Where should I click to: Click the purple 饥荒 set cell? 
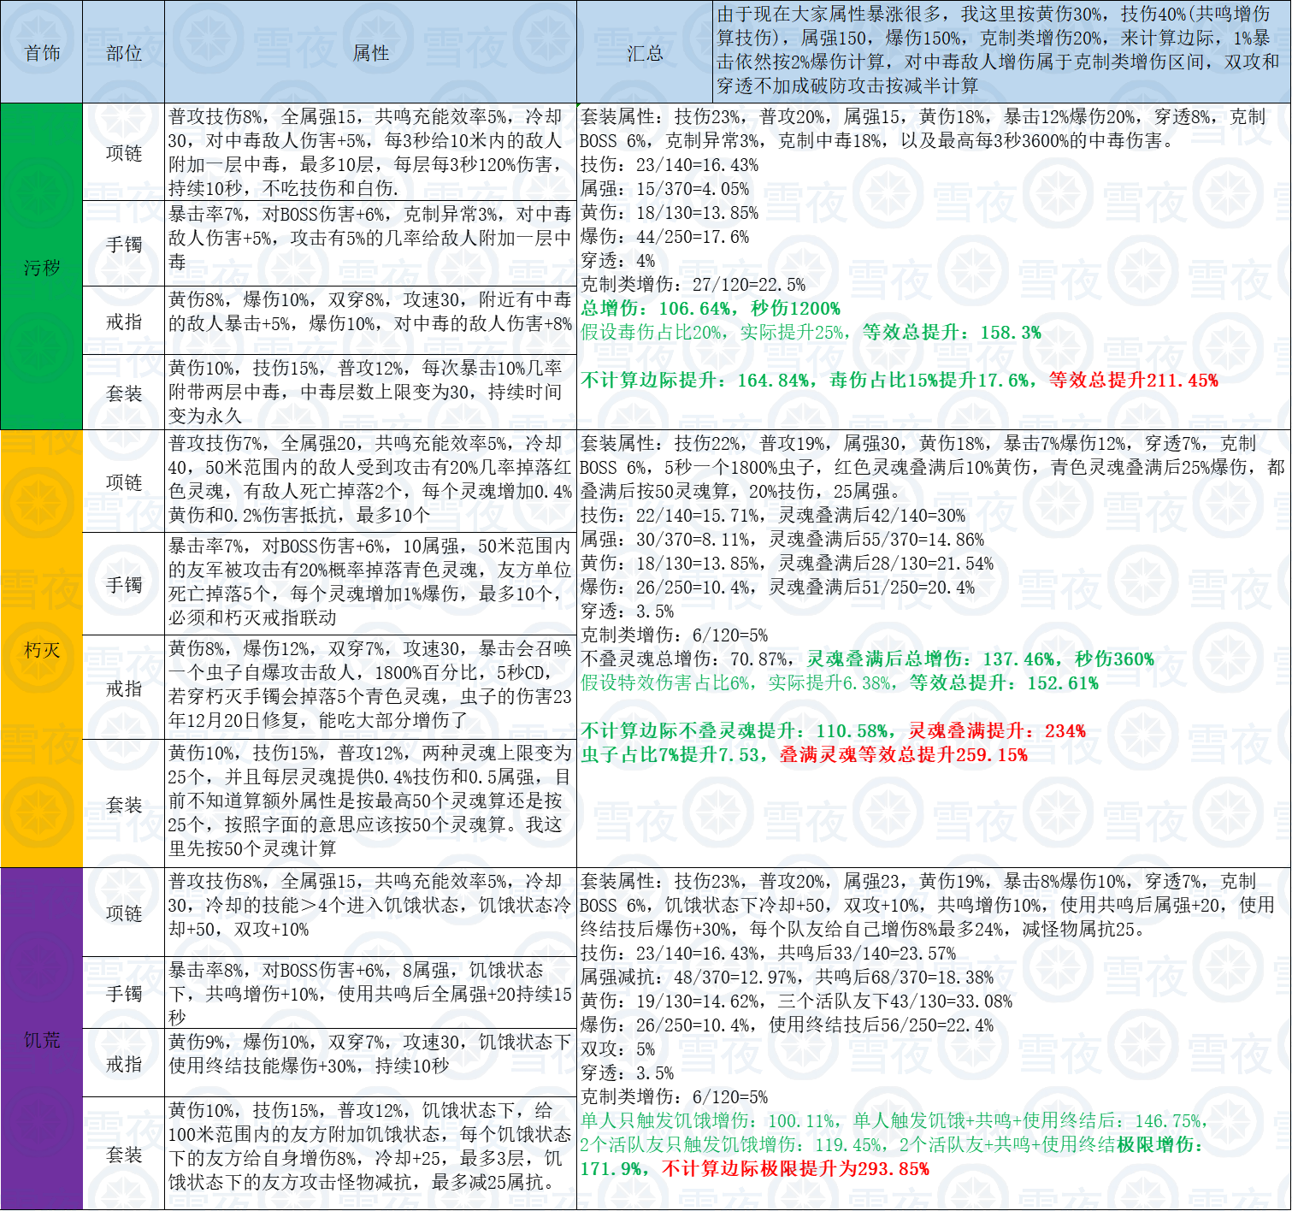pyautogui.click(x=41, y=1039)
